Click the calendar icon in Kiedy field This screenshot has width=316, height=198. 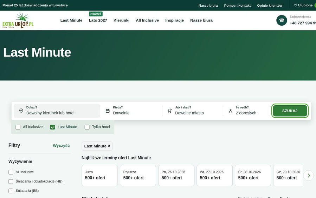tap(108, 111)
